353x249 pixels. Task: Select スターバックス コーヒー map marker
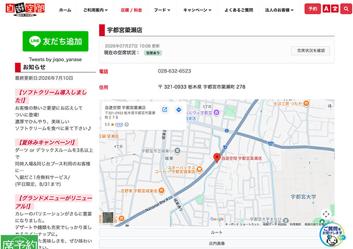199,169
